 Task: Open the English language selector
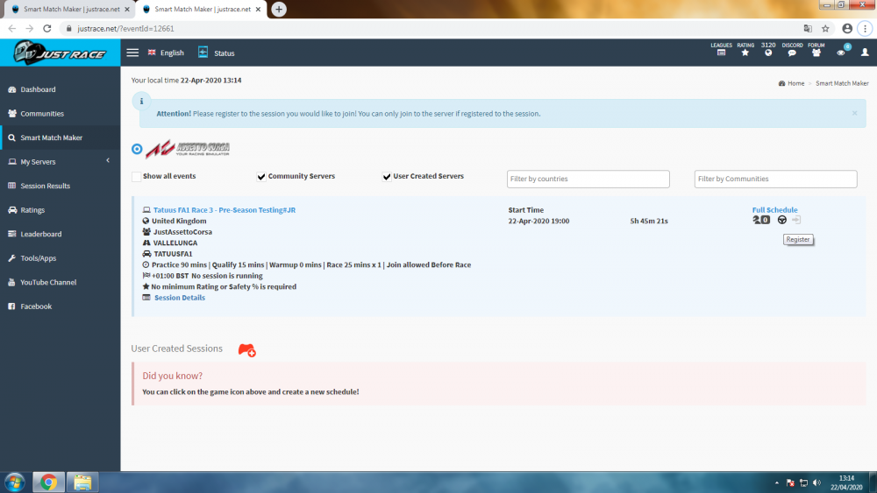point(166,53)
